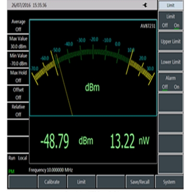The height and width of the screenshot is (192, 192).
Task: Open the Lower Limit setting
Action: (170, 62)
